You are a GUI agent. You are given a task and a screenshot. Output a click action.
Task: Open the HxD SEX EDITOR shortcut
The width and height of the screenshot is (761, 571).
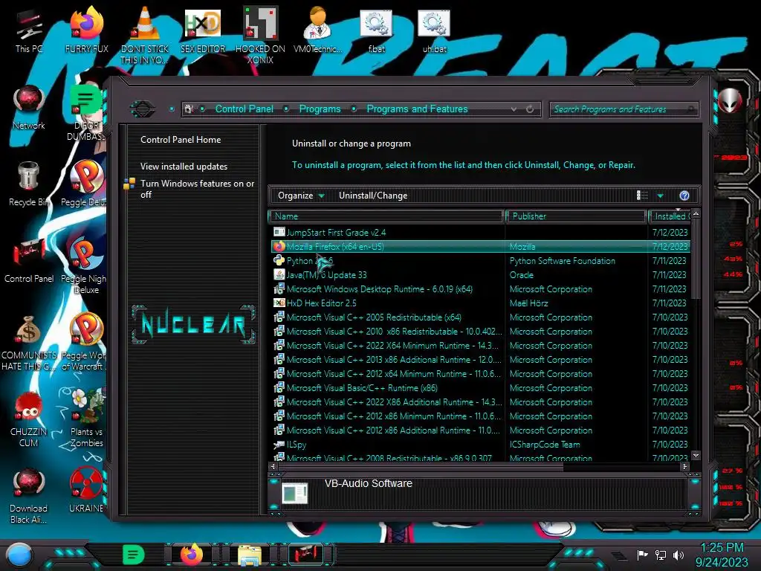[203, 30]
